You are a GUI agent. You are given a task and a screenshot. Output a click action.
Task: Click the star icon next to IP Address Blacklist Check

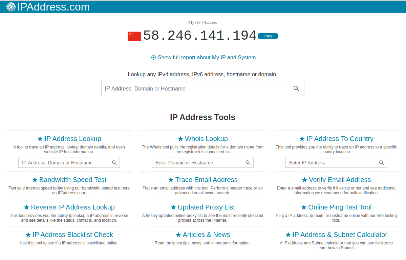tap(28, 235)
